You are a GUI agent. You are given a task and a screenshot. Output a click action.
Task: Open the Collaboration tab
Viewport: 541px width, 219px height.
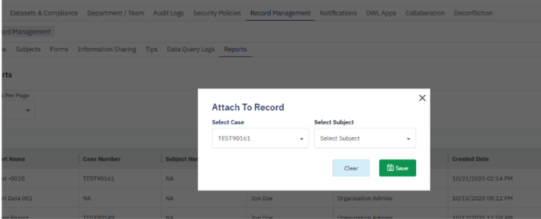tap(425, 13)
